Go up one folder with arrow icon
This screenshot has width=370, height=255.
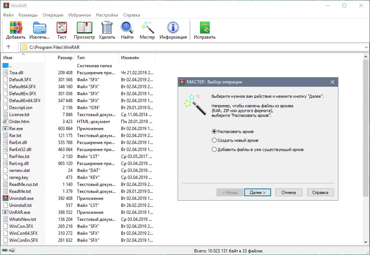point(8,47)
